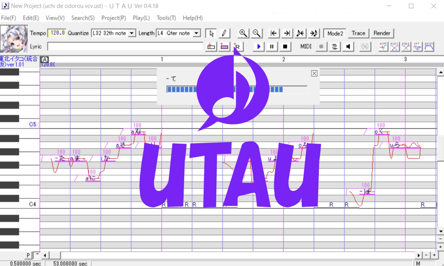Click the insert lyric icon beside Lyric field

pos(211,47)
